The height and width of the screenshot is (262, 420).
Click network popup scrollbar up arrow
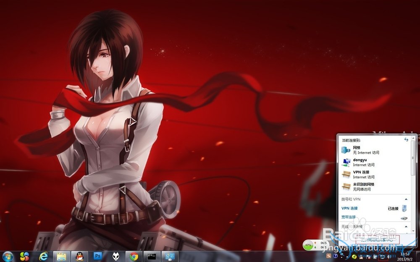414,138
